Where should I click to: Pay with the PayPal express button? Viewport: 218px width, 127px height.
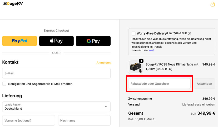(x=19, y=41)
